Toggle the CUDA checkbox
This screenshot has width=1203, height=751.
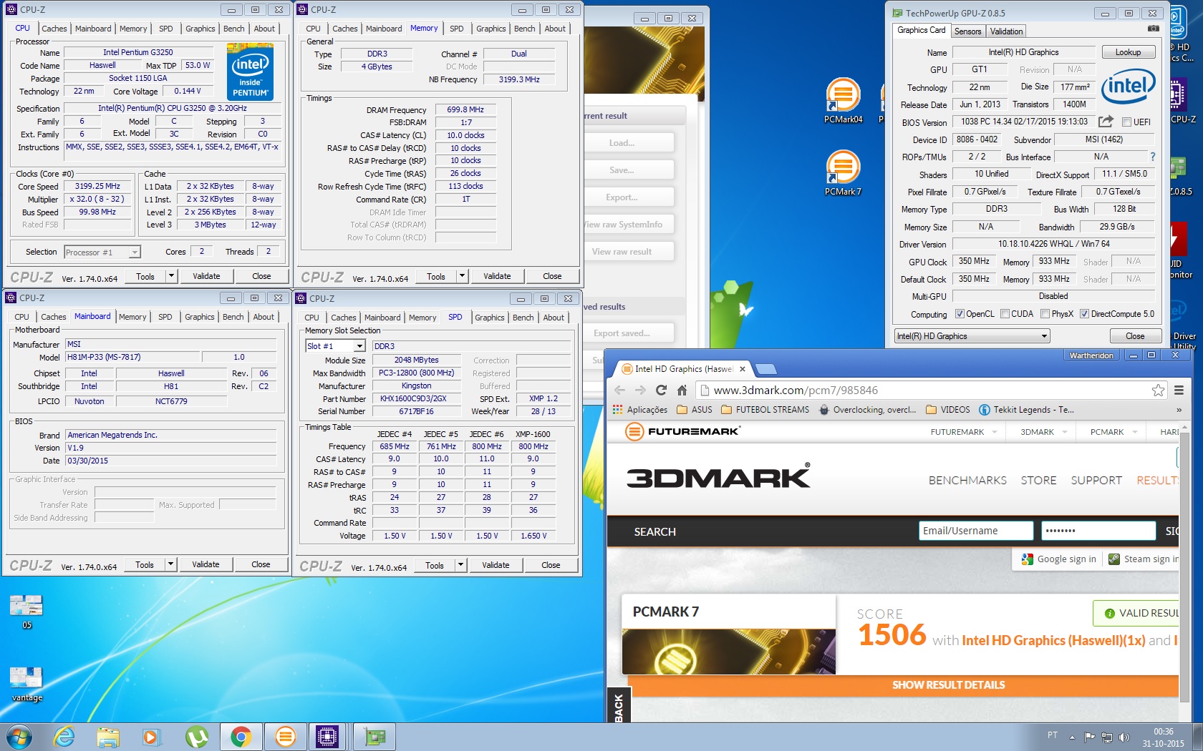point(1005,313)
